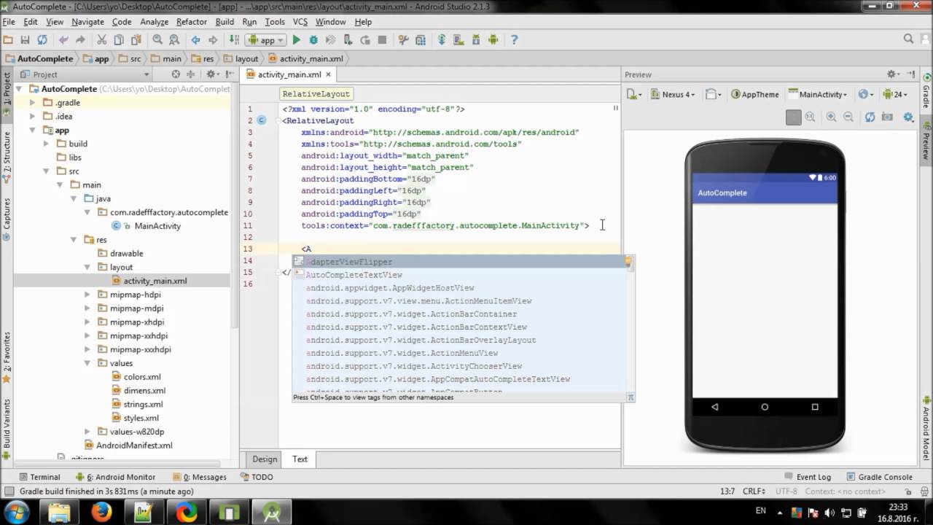Viewport: 933px width, 525px height.
Task: Open the Android Device Monitor icon
Action: coord(493,40)
